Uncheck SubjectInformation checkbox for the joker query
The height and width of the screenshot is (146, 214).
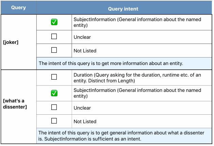pos(54,22)
